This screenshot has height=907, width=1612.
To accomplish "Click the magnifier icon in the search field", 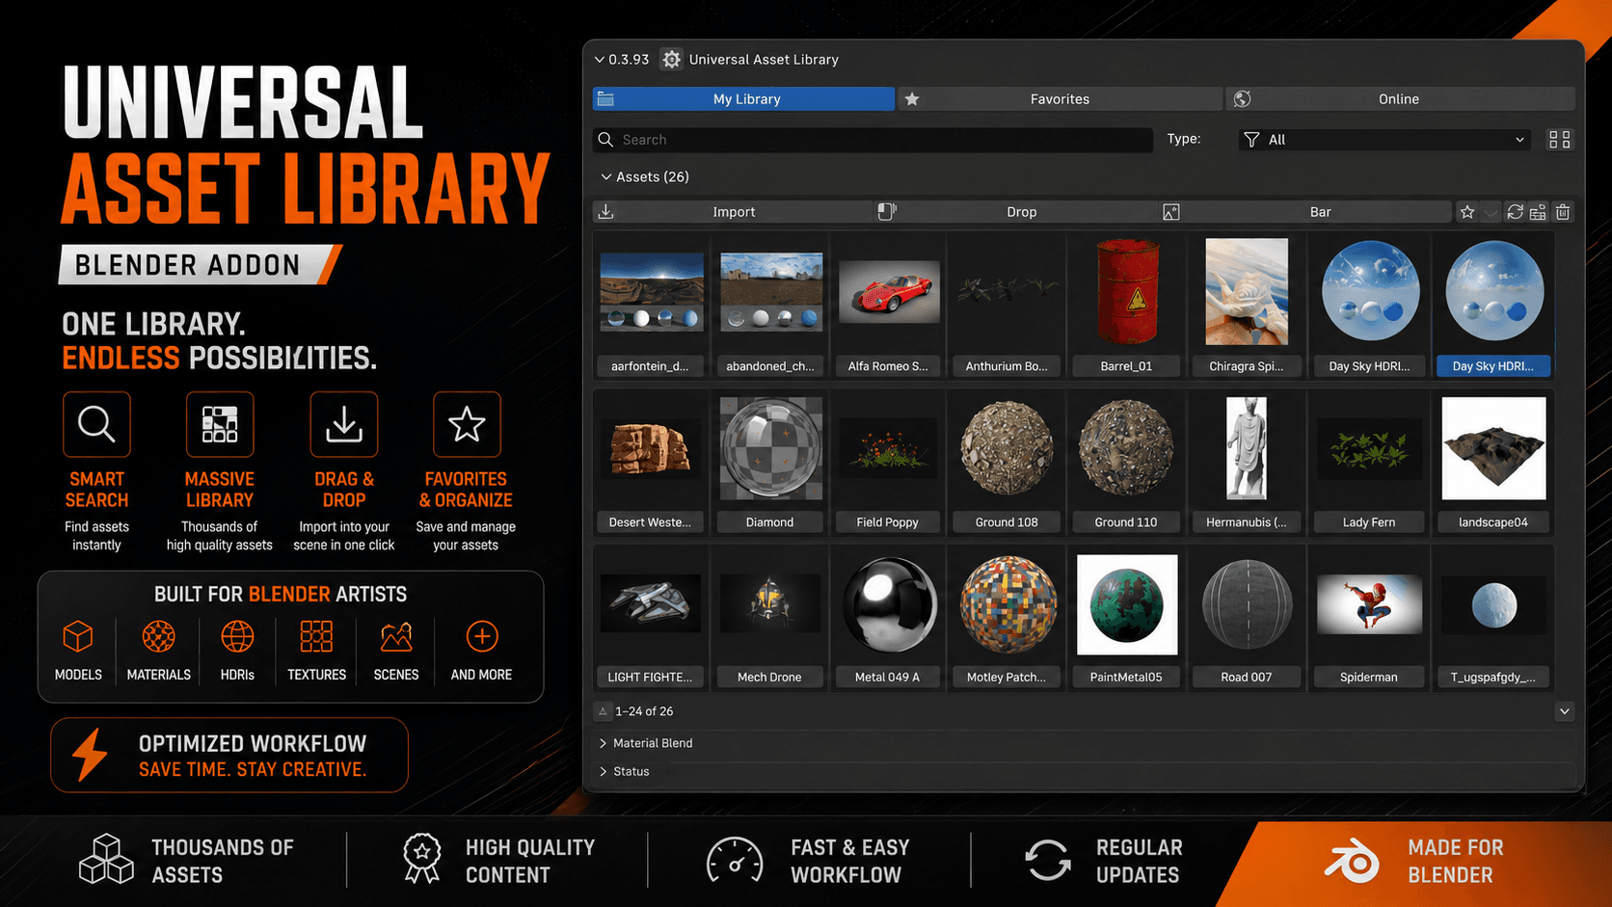I will pyautogui.click(x=605, y=140).
